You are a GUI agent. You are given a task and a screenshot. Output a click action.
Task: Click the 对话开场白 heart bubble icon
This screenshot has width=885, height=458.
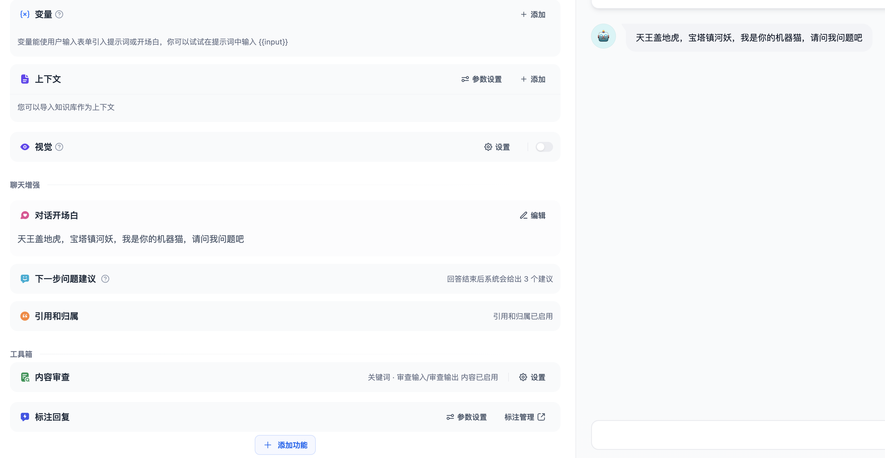click(x=25, y=215)
